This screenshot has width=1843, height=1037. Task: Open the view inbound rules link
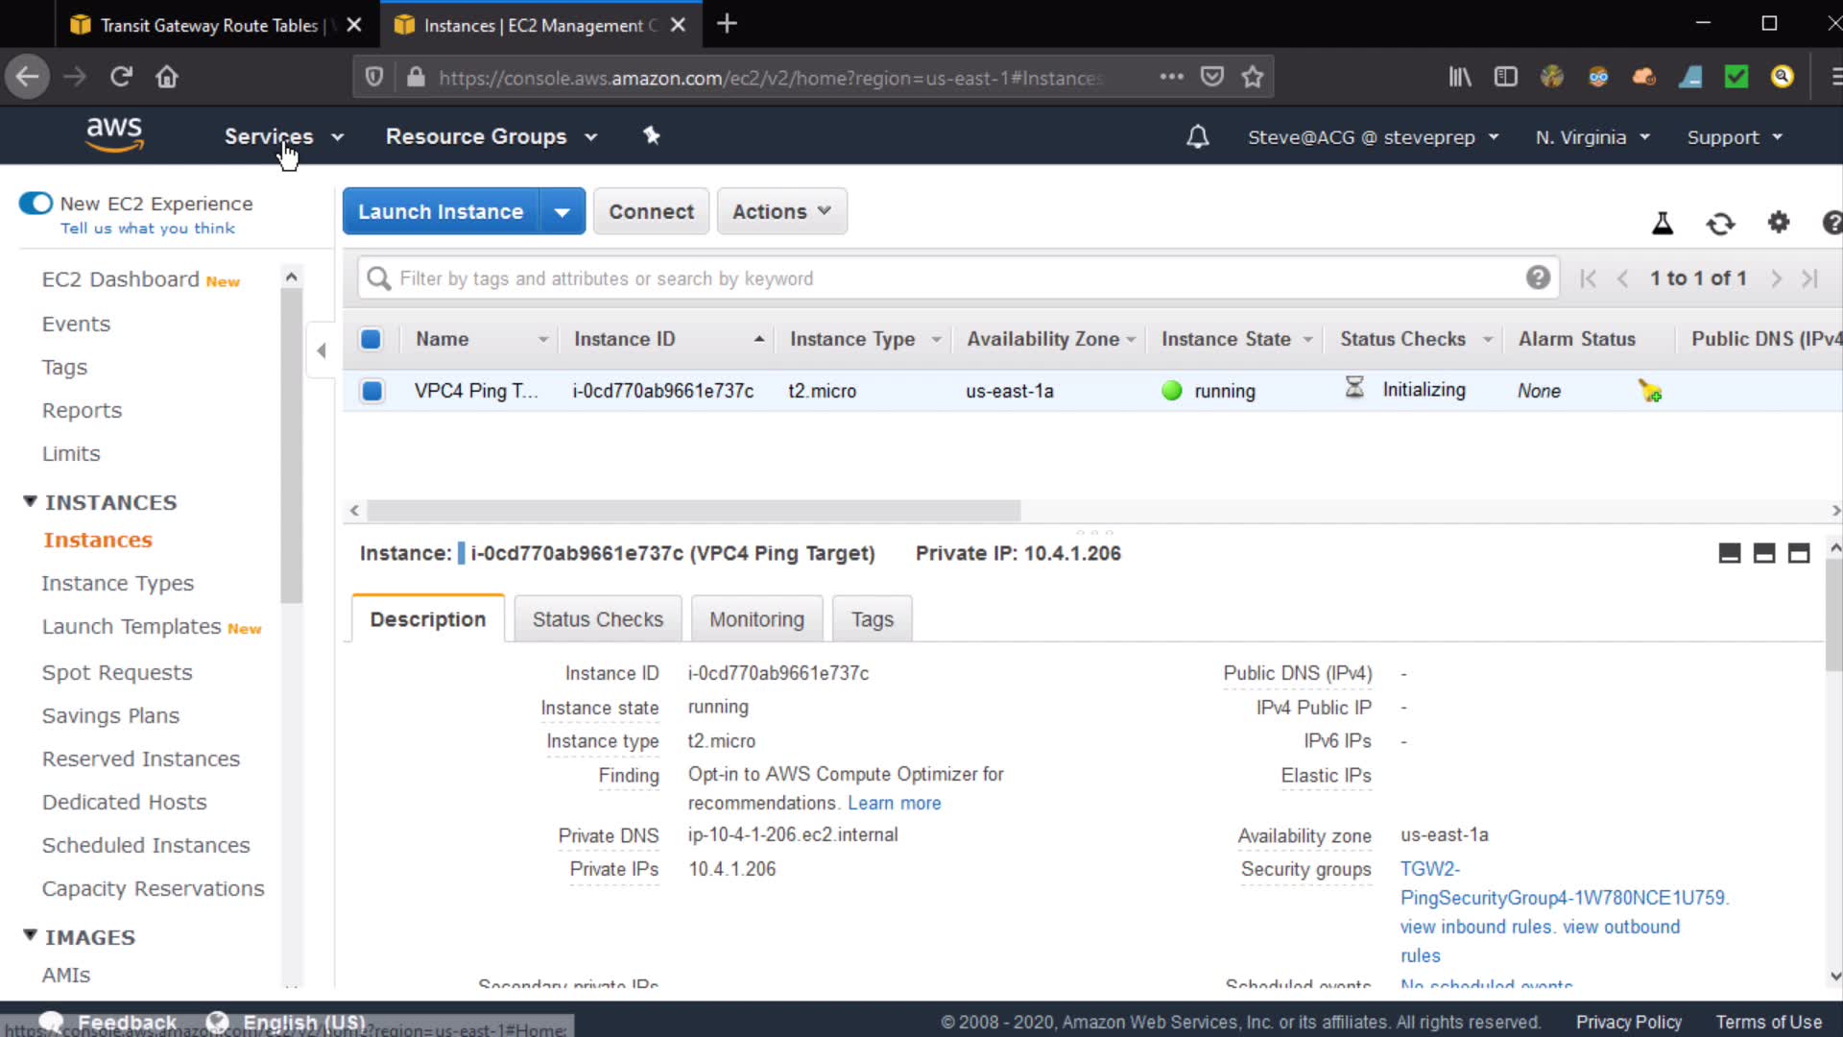point(1475,927)
